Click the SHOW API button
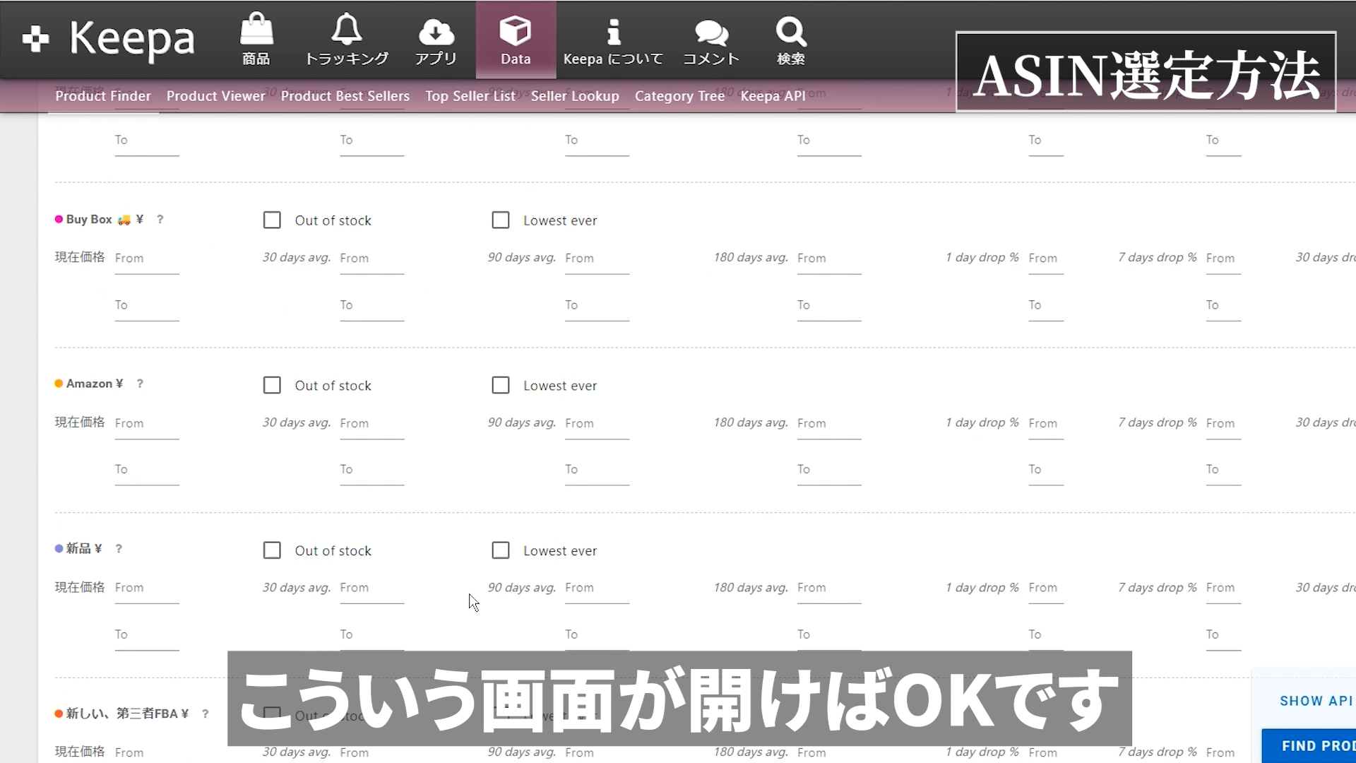The width and height of the screenshot is (1356, 763). (1315, 701)
